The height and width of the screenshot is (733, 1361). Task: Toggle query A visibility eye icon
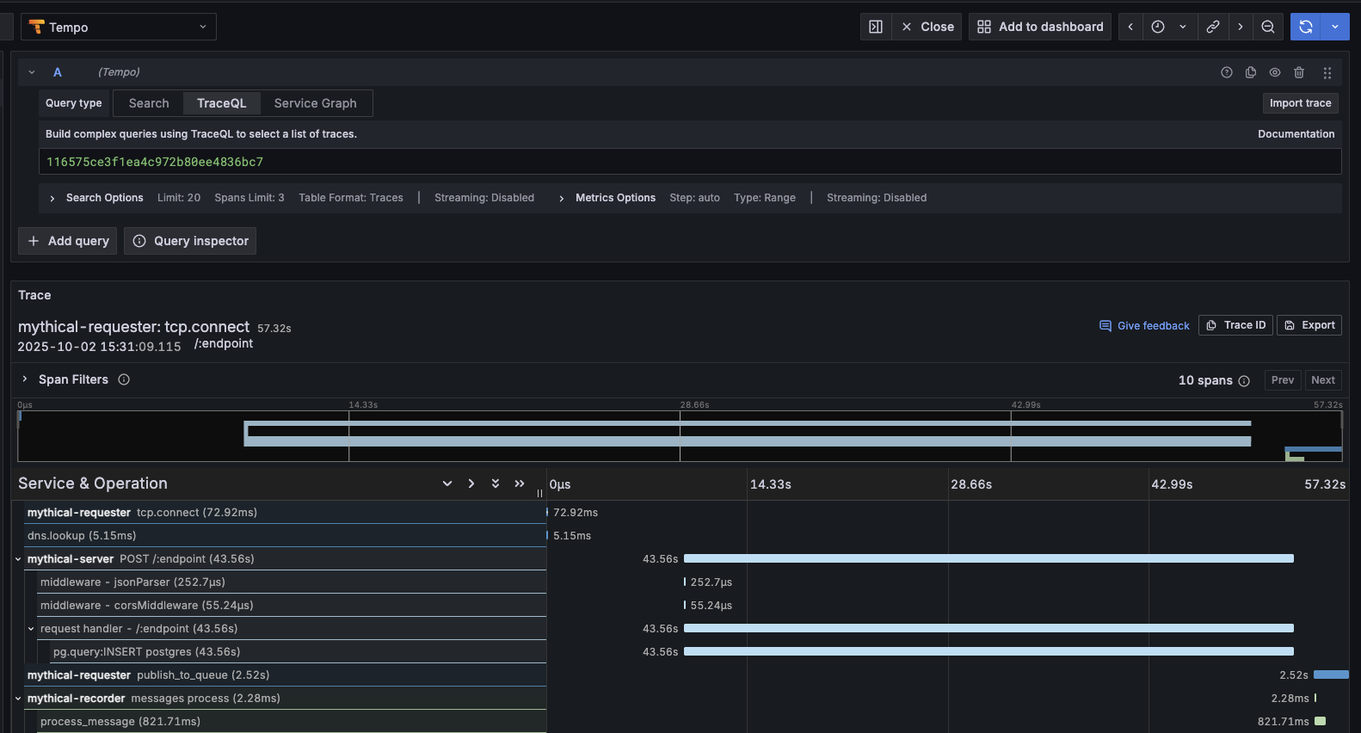coord(1274,72)
